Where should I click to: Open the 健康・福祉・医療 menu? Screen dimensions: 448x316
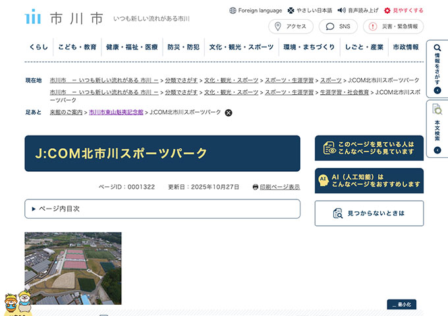tap(132, 47)
